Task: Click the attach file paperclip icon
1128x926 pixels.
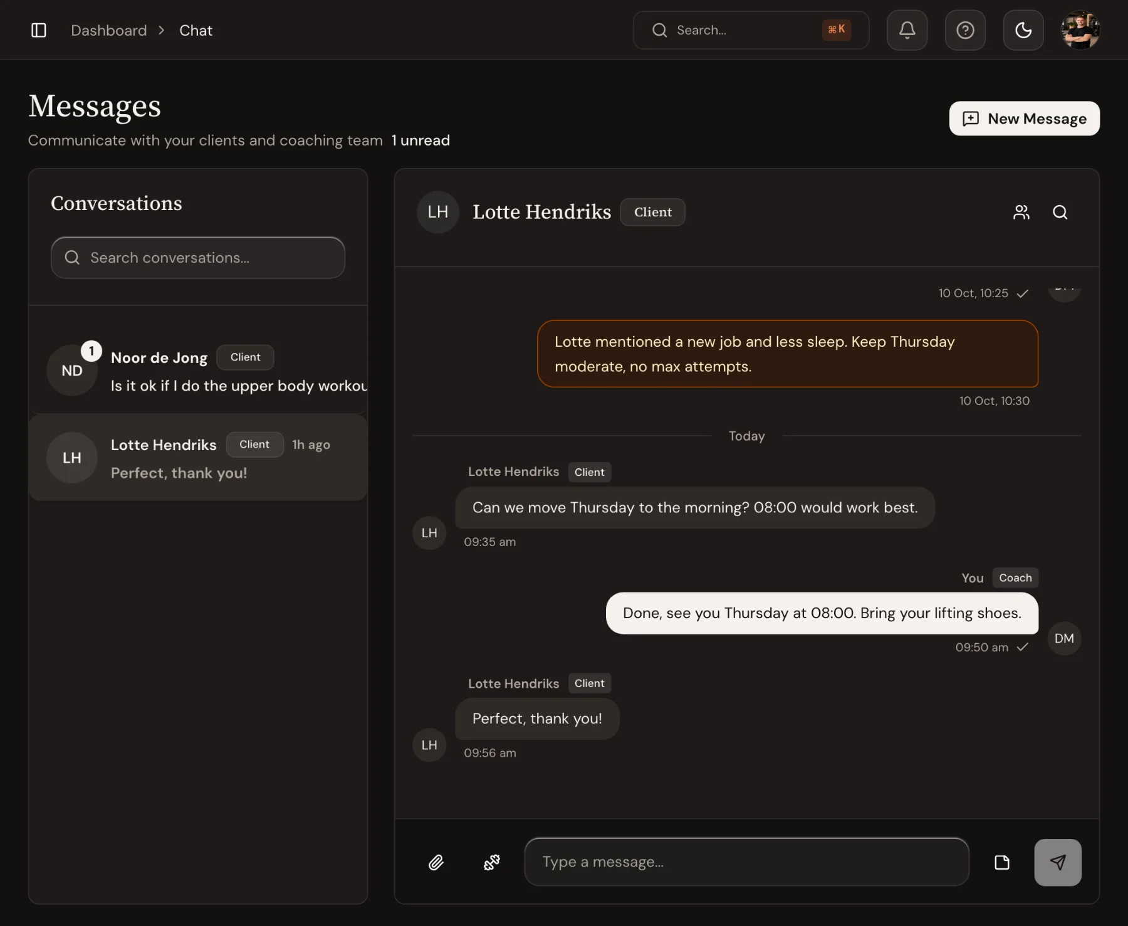Action: tap(436, 863)
